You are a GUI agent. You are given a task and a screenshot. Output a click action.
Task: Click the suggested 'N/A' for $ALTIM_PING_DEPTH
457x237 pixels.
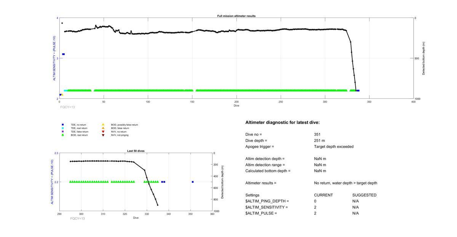tap(356, 201)
